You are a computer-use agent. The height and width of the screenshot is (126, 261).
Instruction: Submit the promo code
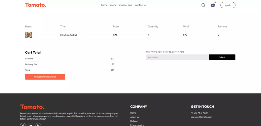(222, 57)
